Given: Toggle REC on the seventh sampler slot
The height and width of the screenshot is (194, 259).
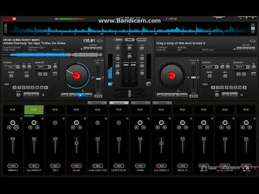Looking at the screenshot, I should click(140, 166).
